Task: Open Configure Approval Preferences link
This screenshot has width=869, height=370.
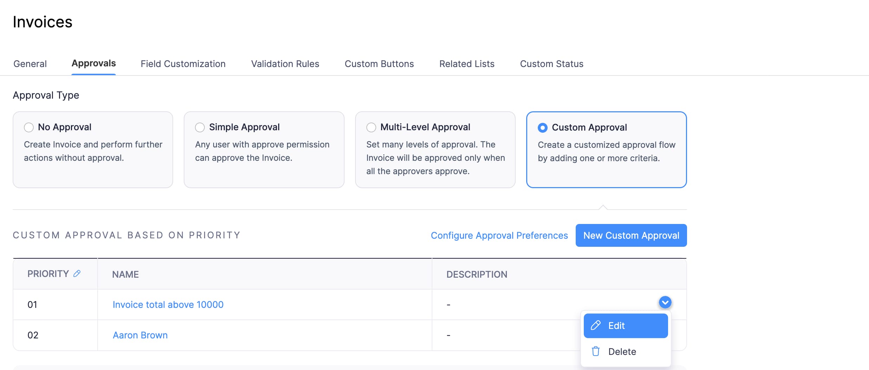Action: pyautogui.click(x=499, y=236)
